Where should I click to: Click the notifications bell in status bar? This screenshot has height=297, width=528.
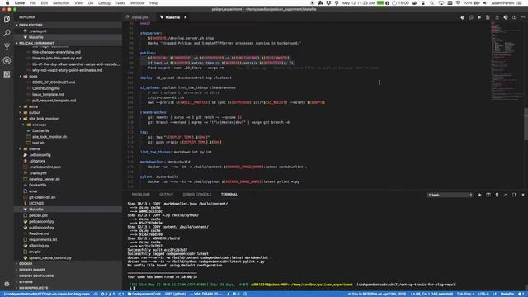click(x=521, y=294)
